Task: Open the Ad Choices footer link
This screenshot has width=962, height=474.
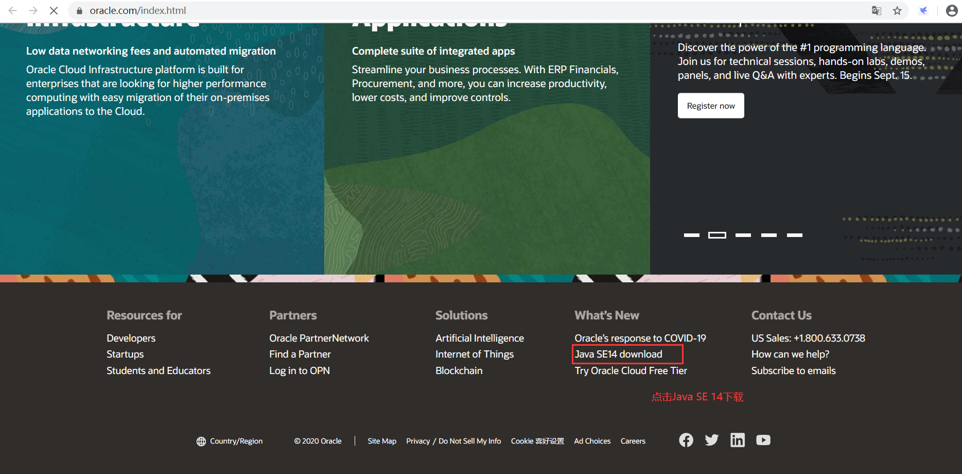Action: [x=592, y=441]
